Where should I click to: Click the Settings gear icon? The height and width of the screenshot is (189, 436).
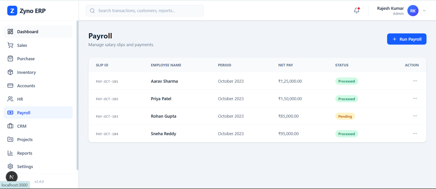(x=10, y=166)
